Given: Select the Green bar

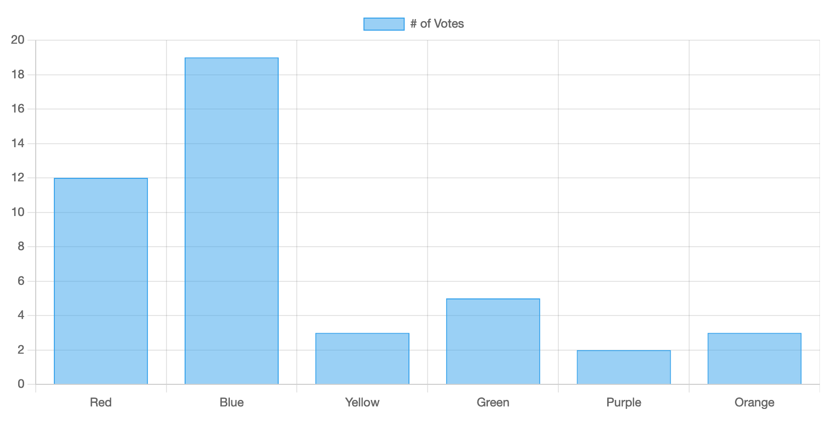Looking at the screenshot, I should pyautogui.click(x=493, y=342).
